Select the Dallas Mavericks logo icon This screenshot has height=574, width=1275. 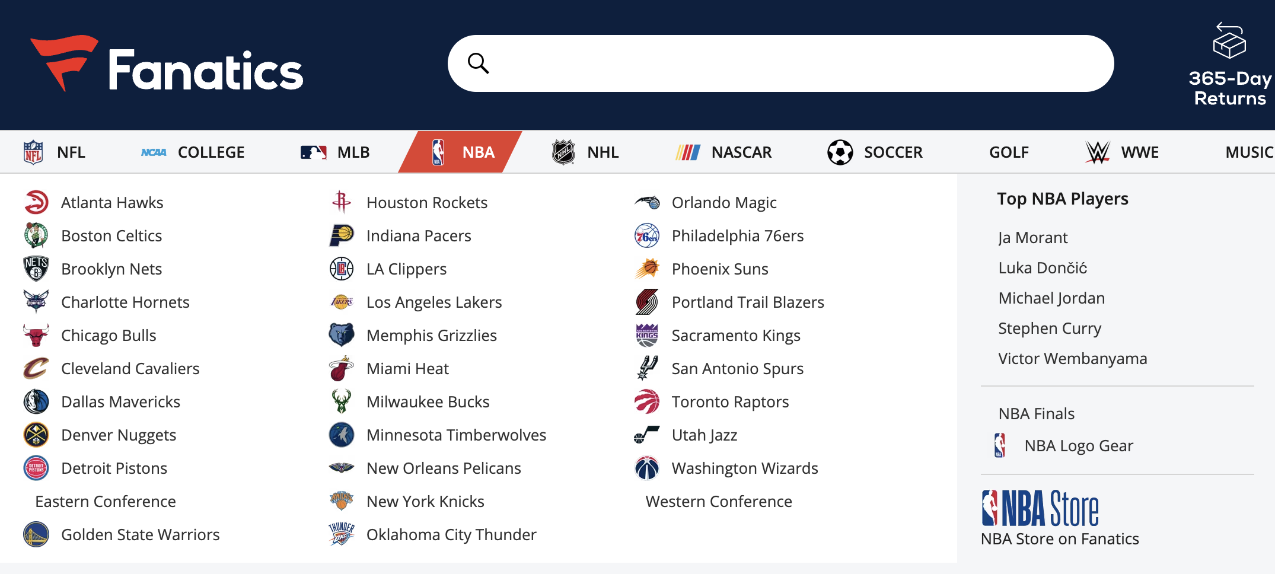tap(36, 401)
